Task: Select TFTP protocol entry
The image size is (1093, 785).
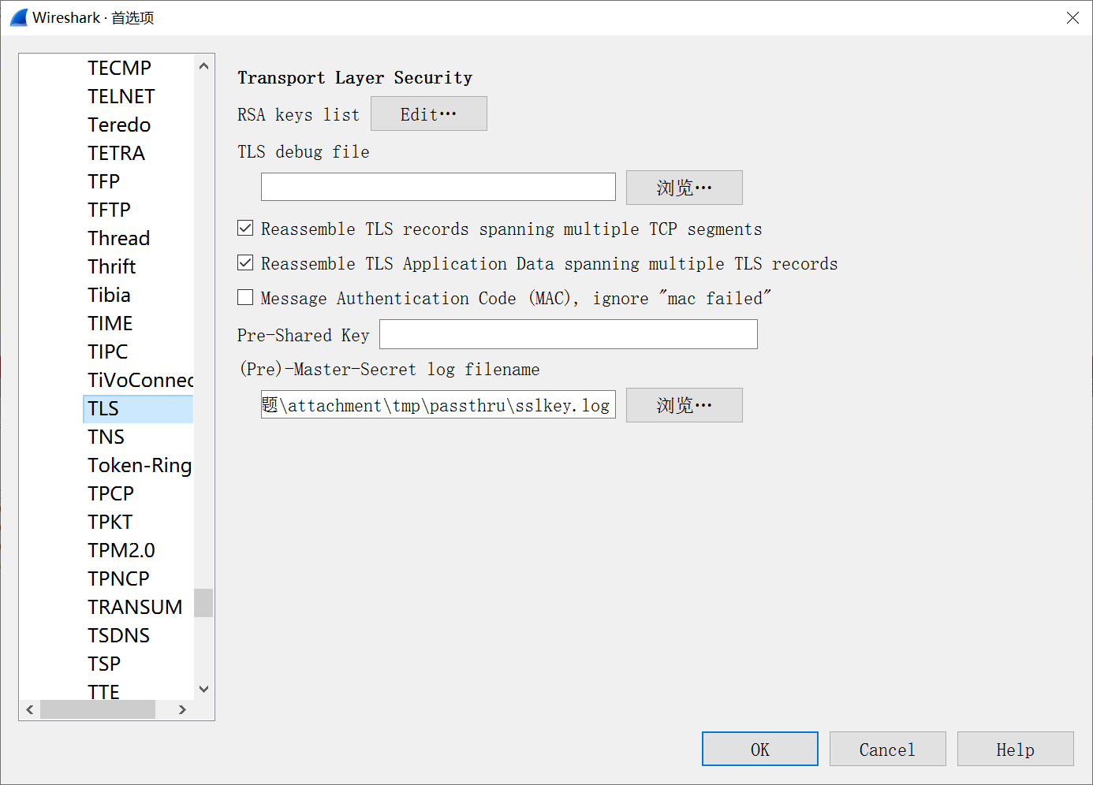Action: [x=109, y=210]
